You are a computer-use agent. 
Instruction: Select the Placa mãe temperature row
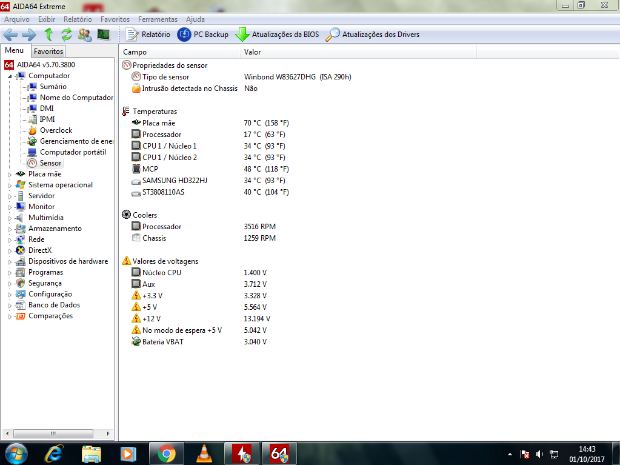(x=210, y=123)
